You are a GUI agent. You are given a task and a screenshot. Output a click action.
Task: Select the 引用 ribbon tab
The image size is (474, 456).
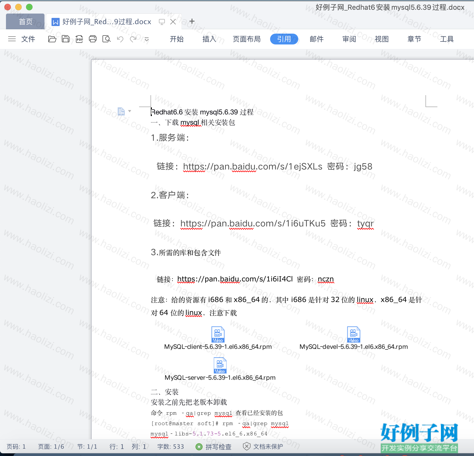[x=284, y=39]
